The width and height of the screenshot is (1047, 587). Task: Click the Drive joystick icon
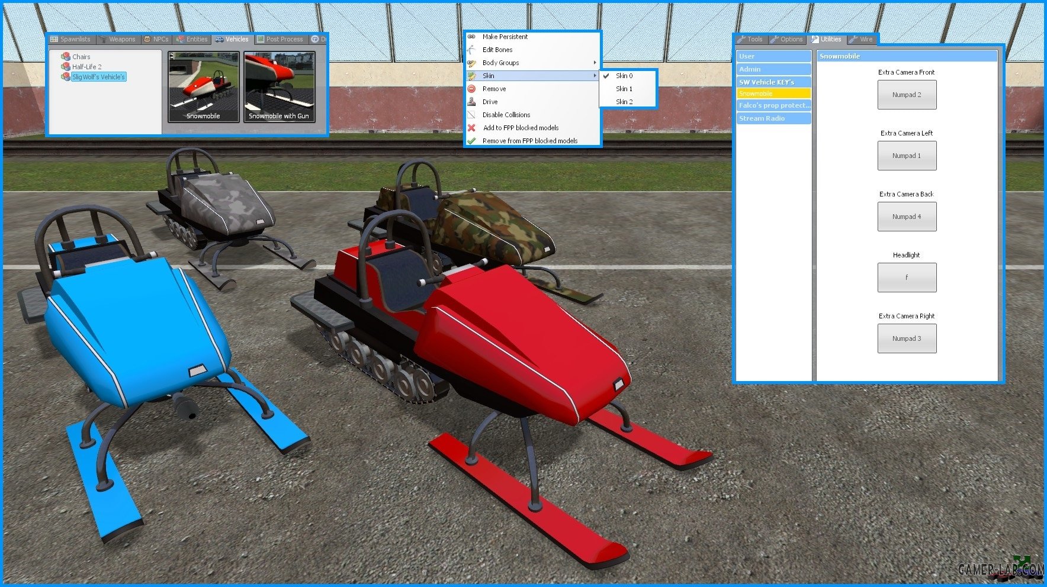click(472, 102)
